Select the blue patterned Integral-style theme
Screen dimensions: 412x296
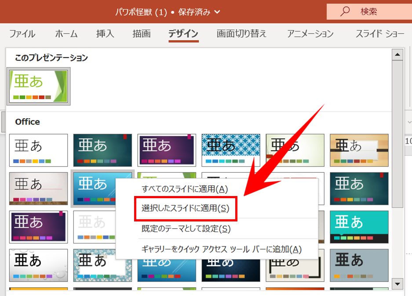[231, 150]
